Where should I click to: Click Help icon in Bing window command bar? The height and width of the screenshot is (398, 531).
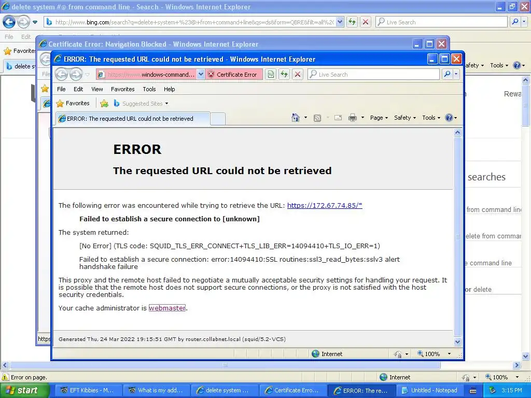tap(517, 65)
